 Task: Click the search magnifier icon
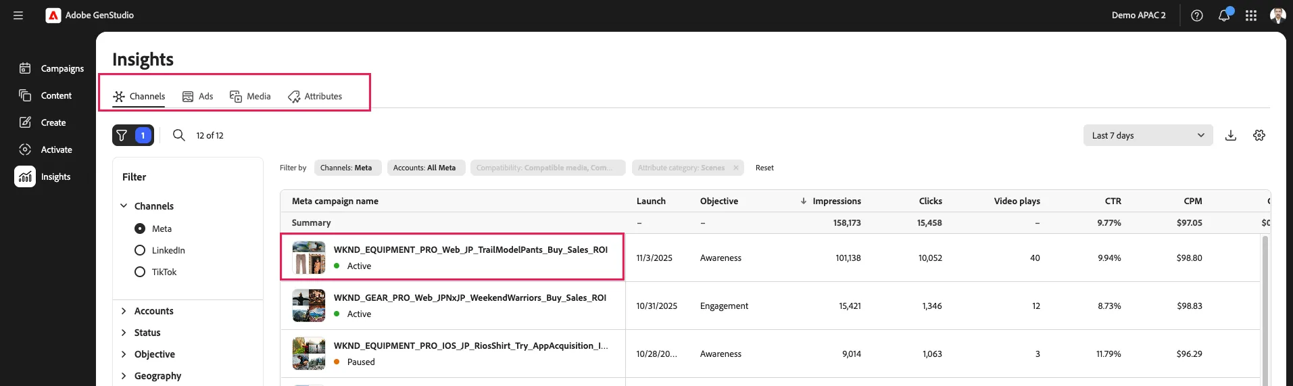pos(179,135)
